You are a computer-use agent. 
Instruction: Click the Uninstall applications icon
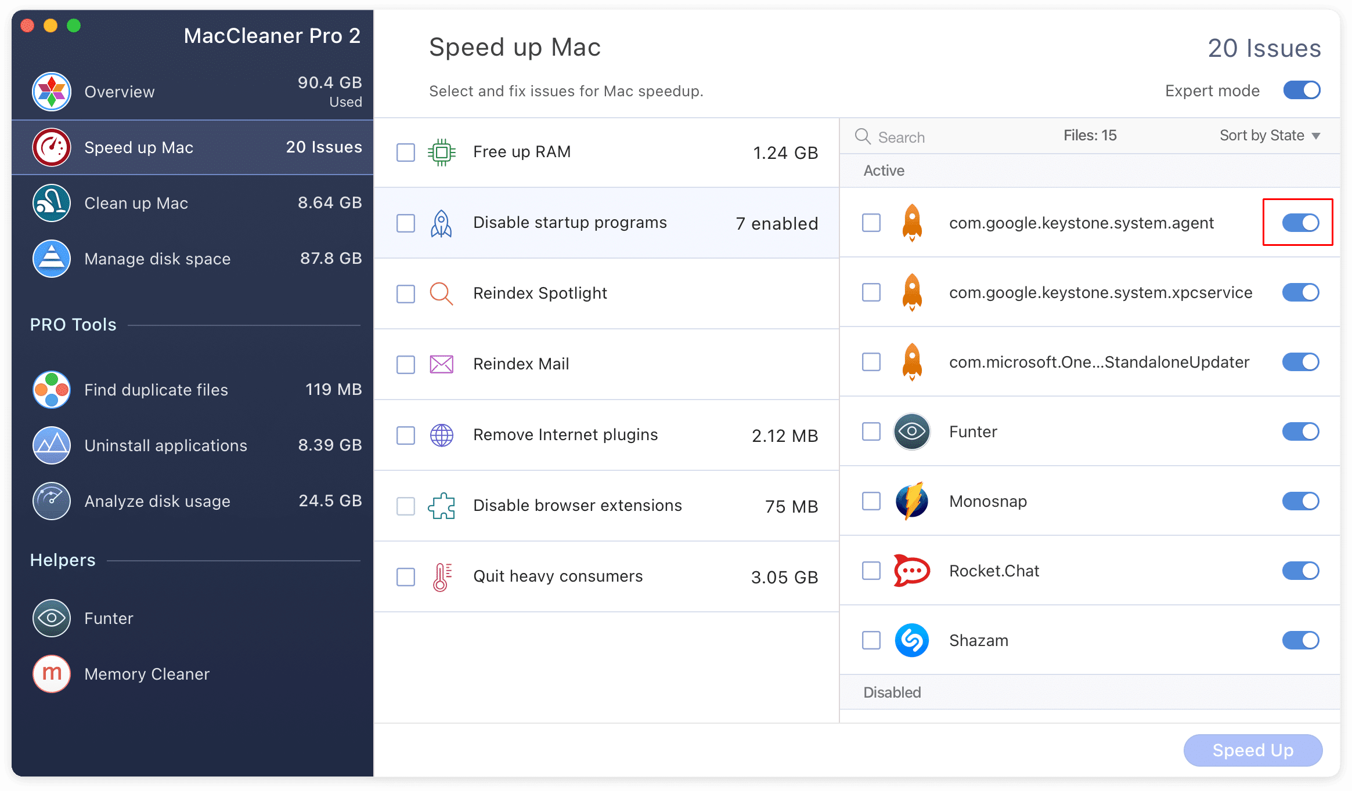pyautogui.click(x=52, y=445)
